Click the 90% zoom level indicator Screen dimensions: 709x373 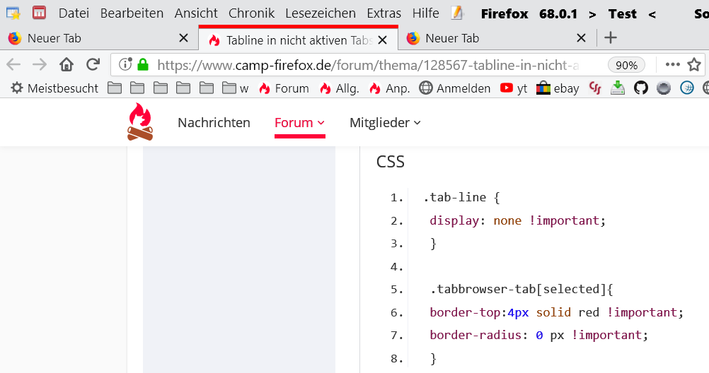point(626,65)
